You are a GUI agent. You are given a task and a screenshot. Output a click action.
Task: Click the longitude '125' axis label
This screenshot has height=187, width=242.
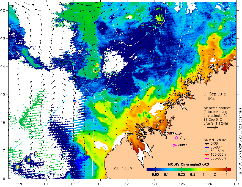[182, 184]
